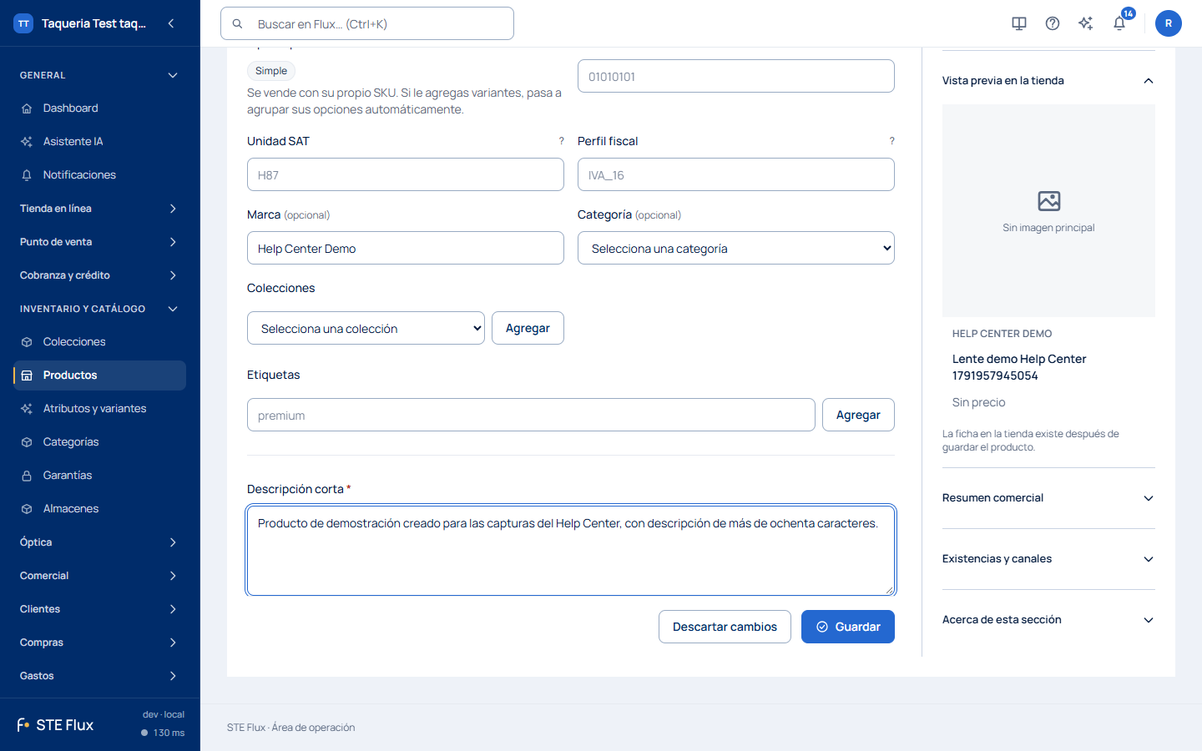
Task: Collapse the GENERAL sidebar group
Action: (x=99, y=75)
